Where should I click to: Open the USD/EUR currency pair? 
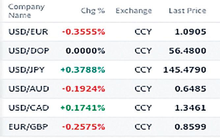28,32
